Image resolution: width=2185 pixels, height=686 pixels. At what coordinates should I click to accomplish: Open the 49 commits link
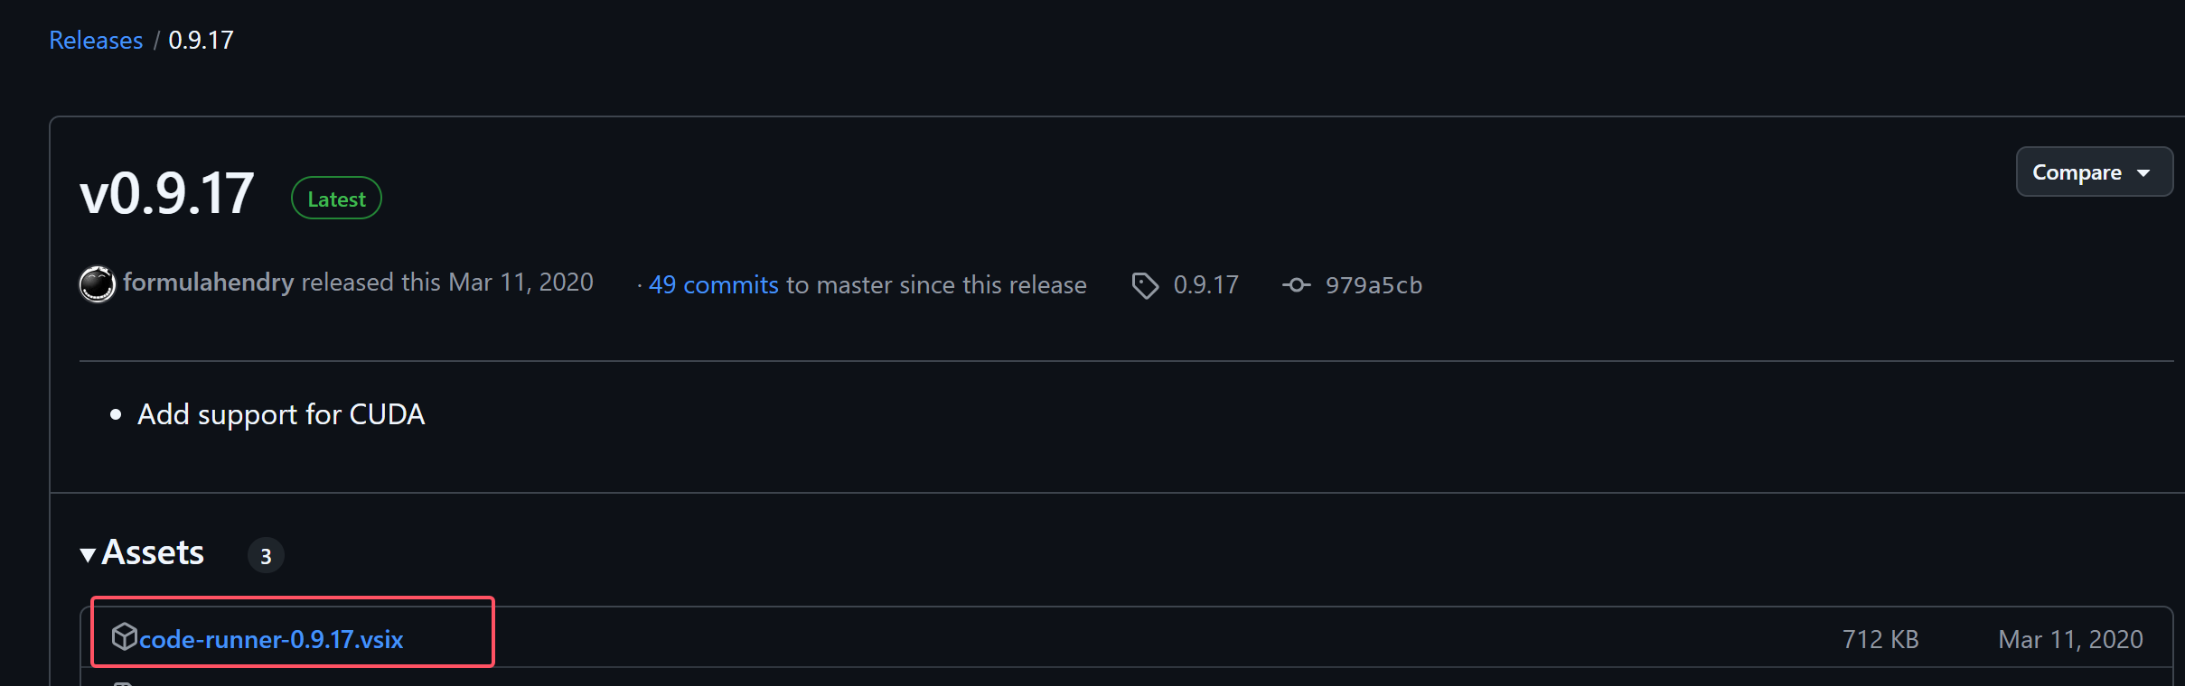[713, 285]
